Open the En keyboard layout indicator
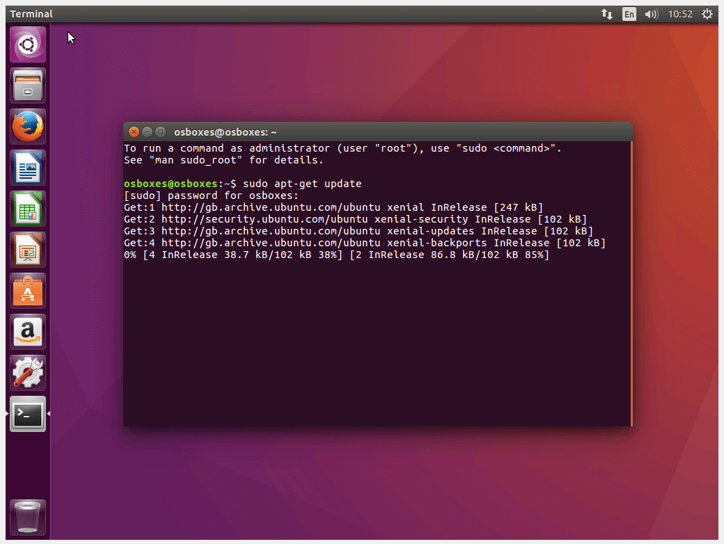The height and width of the screenshot is (544, 724). 629,14
